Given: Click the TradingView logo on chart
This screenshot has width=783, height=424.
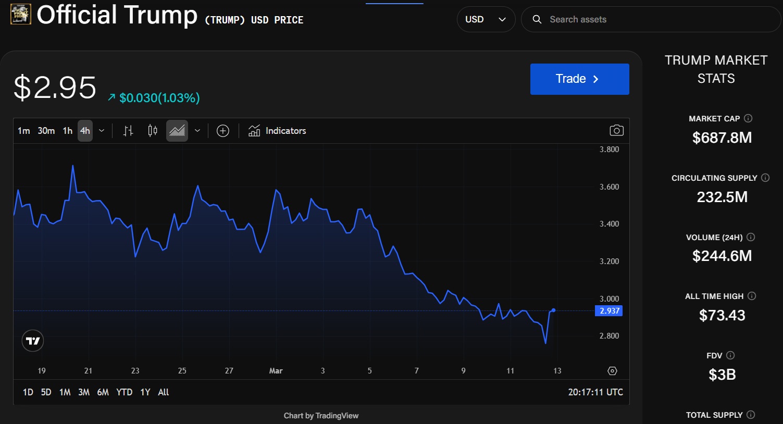Looking at the screenshot, I should 33,341.
